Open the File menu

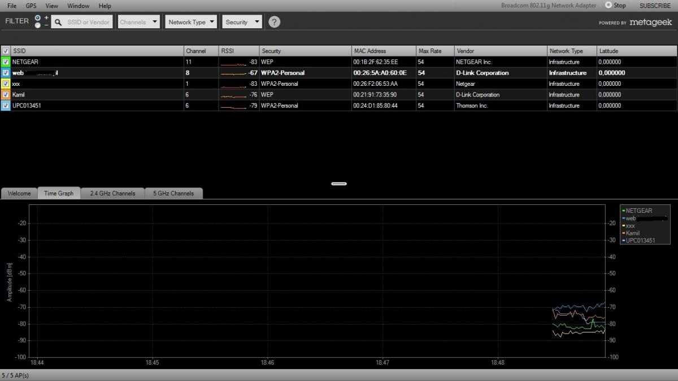pos(12,6)
